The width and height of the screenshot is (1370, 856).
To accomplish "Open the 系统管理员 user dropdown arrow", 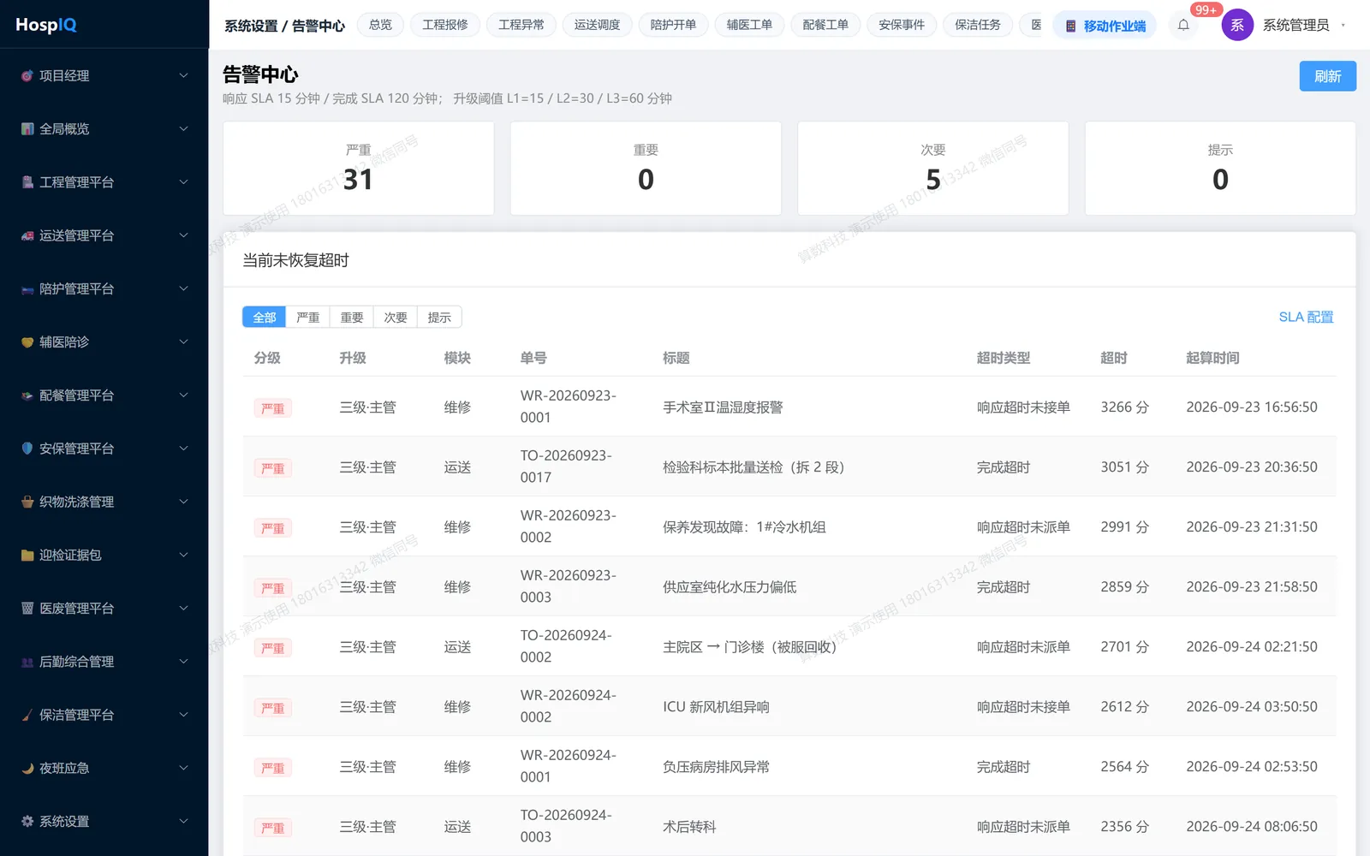I will (x=1343, y=26).
